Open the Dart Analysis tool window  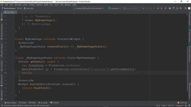coord(10,103)
